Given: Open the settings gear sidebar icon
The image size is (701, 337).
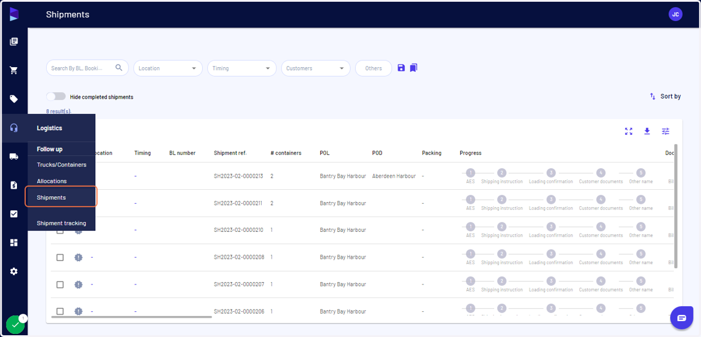Looking at the screenshot, I should point(14,272).
